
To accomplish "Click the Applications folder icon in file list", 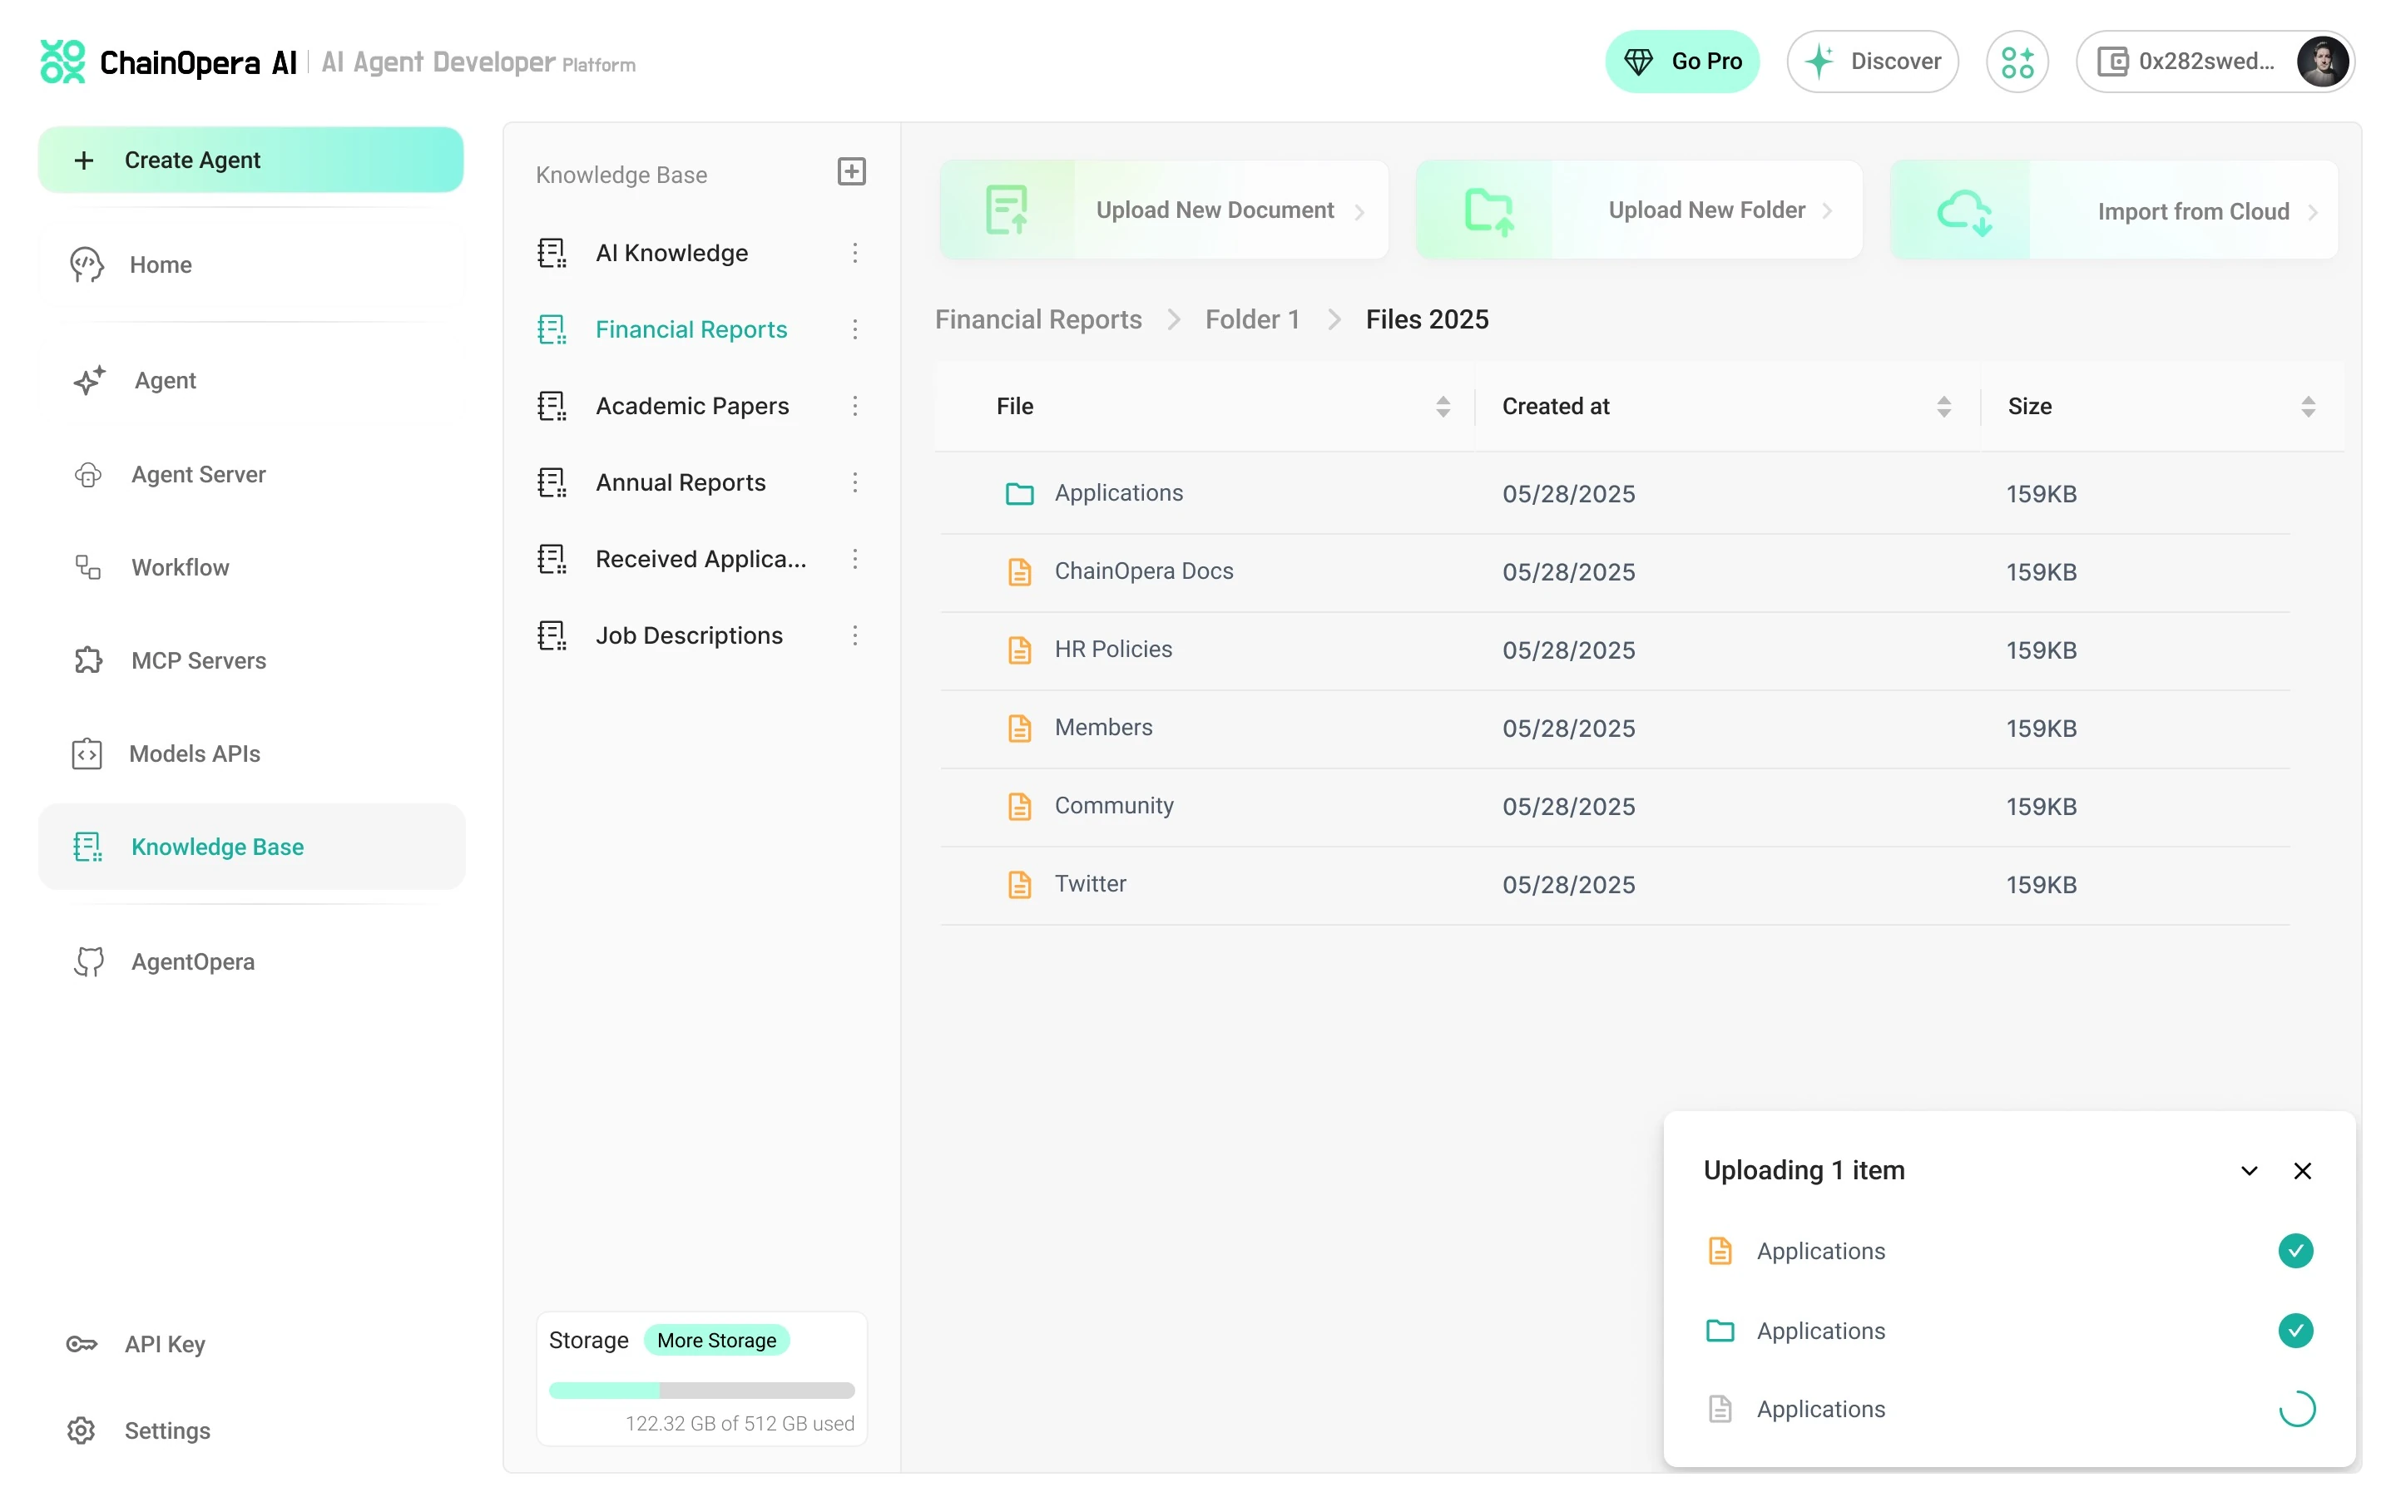I will [1019, 493].
